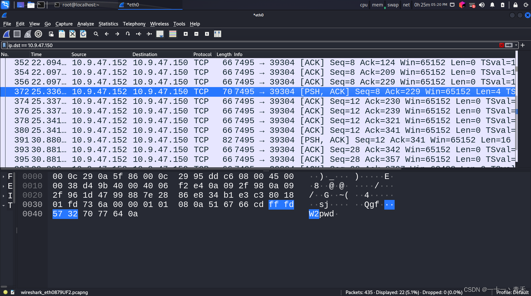Apply the display filter arrow

click(509, 45)
